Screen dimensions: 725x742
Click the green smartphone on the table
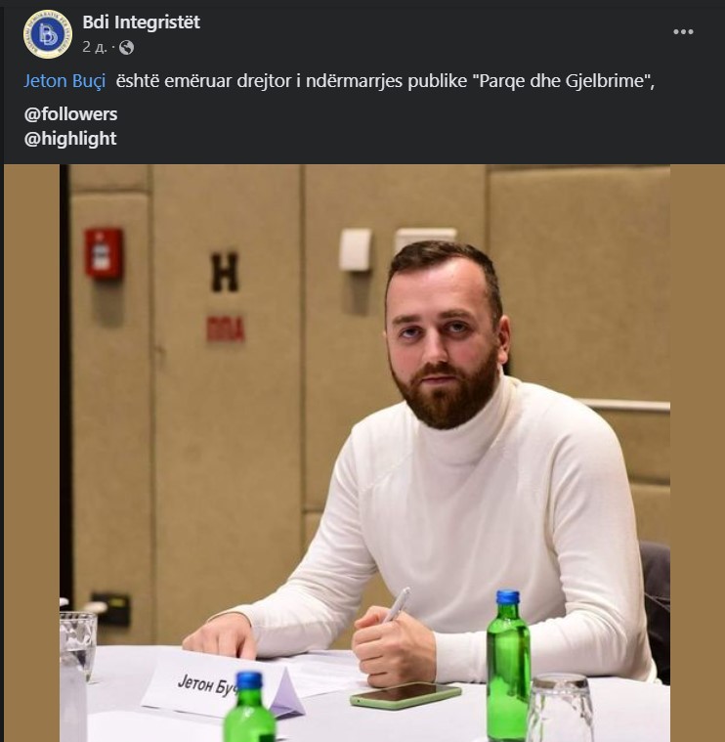[405, 696]
